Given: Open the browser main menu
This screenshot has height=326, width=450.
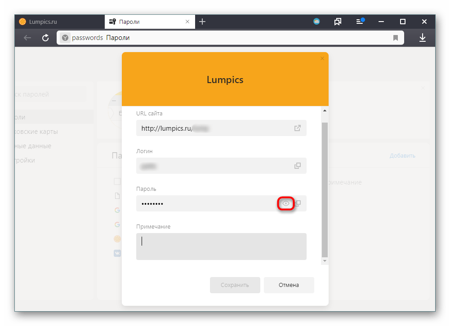Looking at the screenshot, I should click(x=360, y=22).
